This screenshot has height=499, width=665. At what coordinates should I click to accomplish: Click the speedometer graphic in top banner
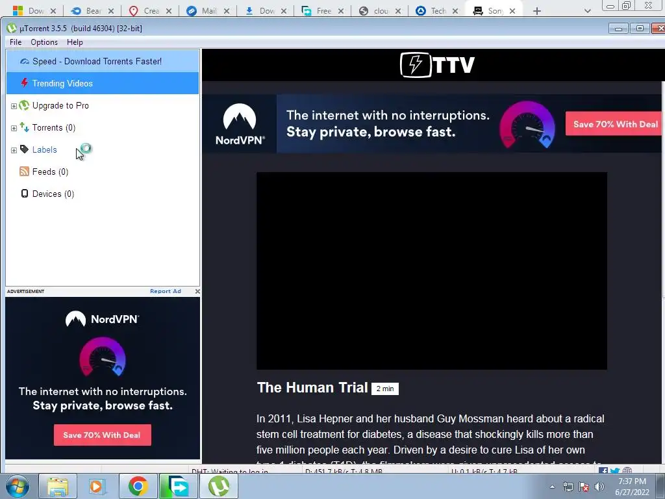tap(527, 124)
